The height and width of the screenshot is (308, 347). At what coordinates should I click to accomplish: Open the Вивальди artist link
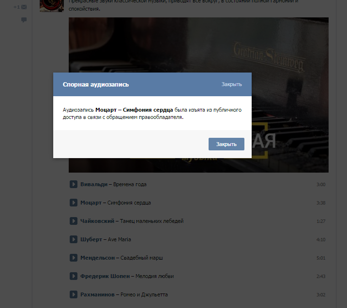(94, 184)
